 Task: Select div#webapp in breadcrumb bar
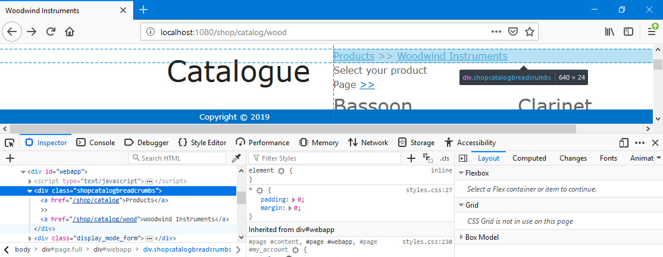pos(112,249)
